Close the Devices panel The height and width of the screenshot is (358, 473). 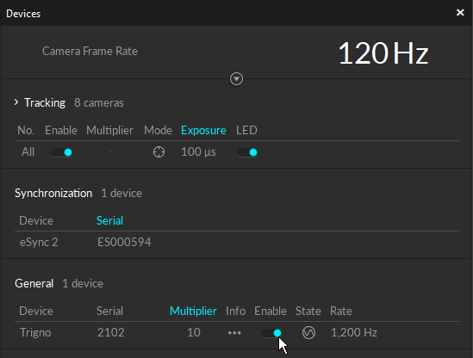tap(460, 13)
